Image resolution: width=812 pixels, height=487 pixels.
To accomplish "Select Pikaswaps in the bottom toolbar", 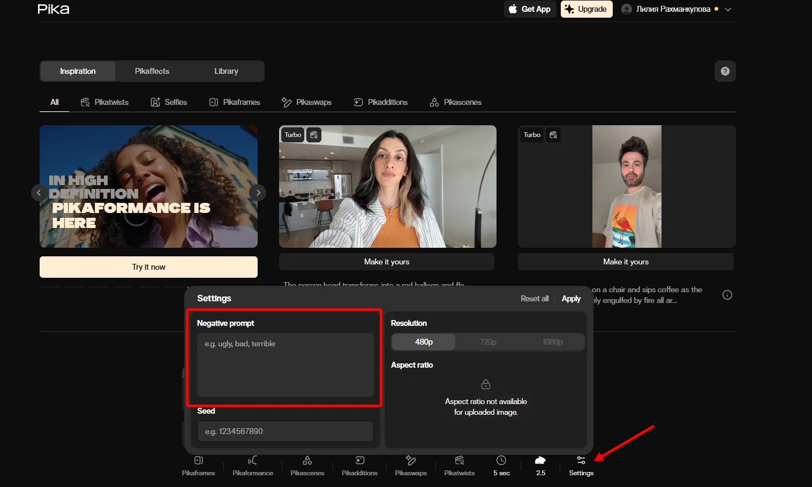I will pos(411,466).
